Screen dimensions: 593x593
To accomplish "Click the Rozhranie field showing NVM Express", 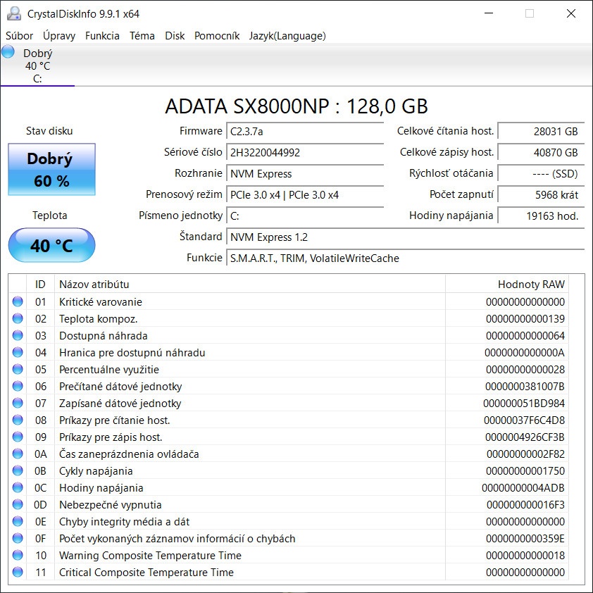I will point(305,174).
